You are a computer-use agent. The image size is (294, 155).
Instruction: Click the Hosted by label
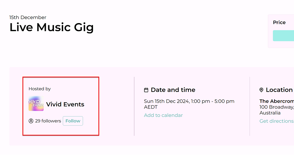[40, 89]
